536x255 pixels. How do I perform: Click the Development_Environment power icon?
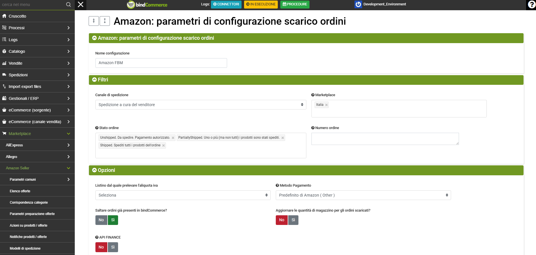[x=358, y=4]
